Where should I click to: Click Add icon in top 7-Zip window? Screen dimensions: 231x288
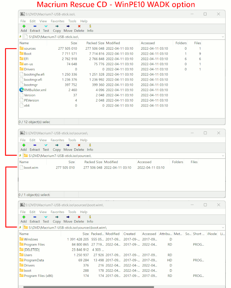(x=24, y=26)
